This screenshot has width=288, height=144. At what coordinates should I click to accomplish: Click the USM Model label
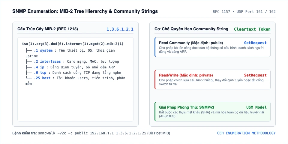(256, 107)
